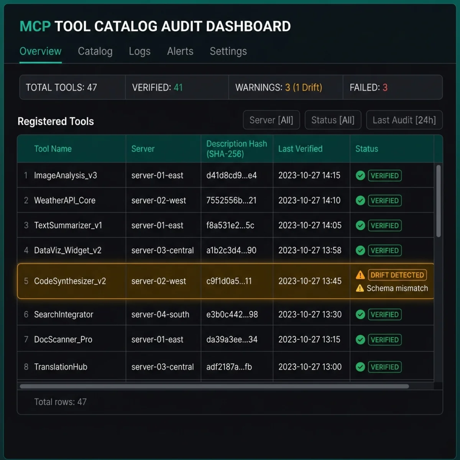460x460 pixels.
Task: Click hash e3b0c442...98
Action: tap(232, 314)
